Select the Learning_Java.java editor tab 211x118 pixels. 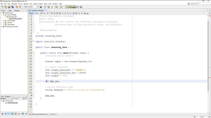tap(38, 10)
